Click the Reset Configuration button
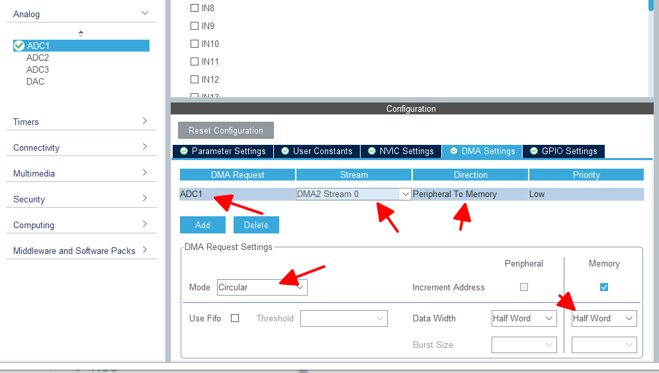Viewport: 659px width, 373px height. point(226,130)
